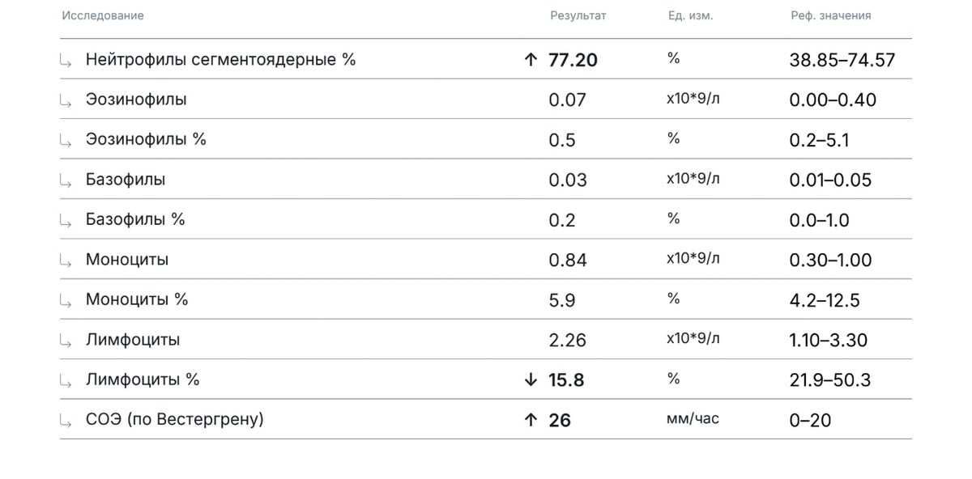972x479 pixels.
Task: Click the sub-item arrow beside Эозинофилы row
Action: coord(66,100)
